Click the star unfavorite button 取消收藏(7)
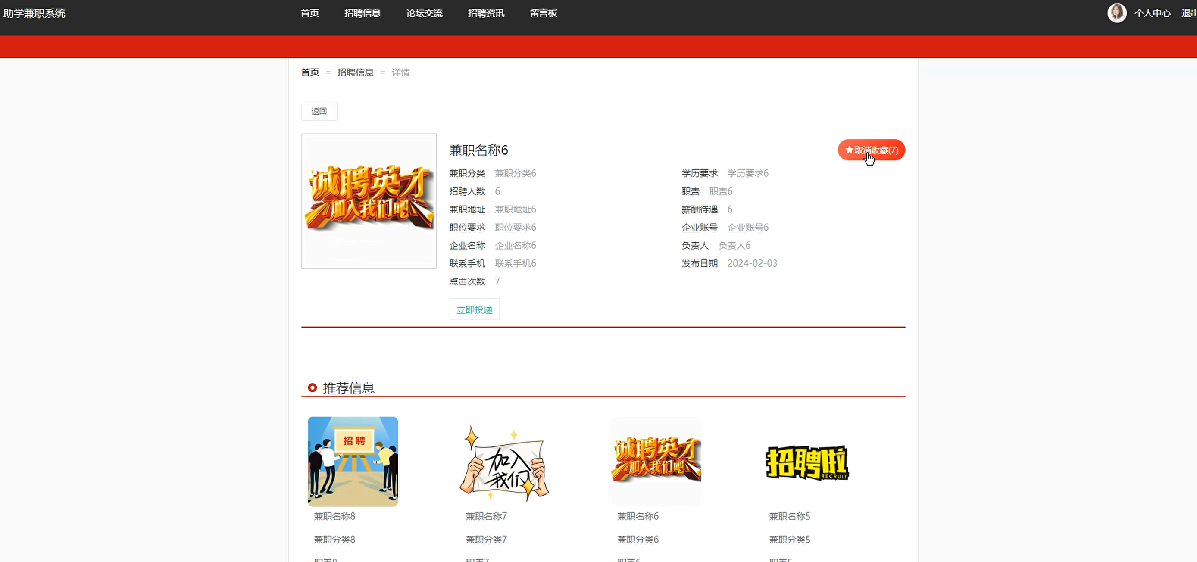Screen dimensions: 1197x562 871,150
